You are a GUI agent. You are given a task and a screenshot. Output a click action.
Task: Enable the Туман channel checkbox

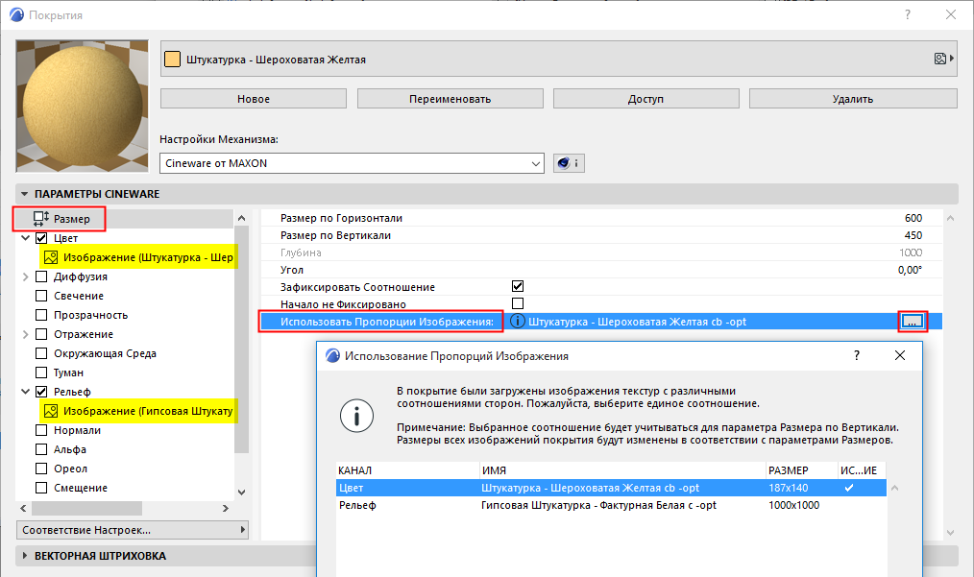click(41, 373)
